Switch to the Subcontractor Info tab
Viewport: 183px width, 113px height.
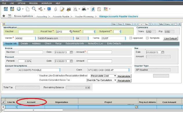pos(75,44)
